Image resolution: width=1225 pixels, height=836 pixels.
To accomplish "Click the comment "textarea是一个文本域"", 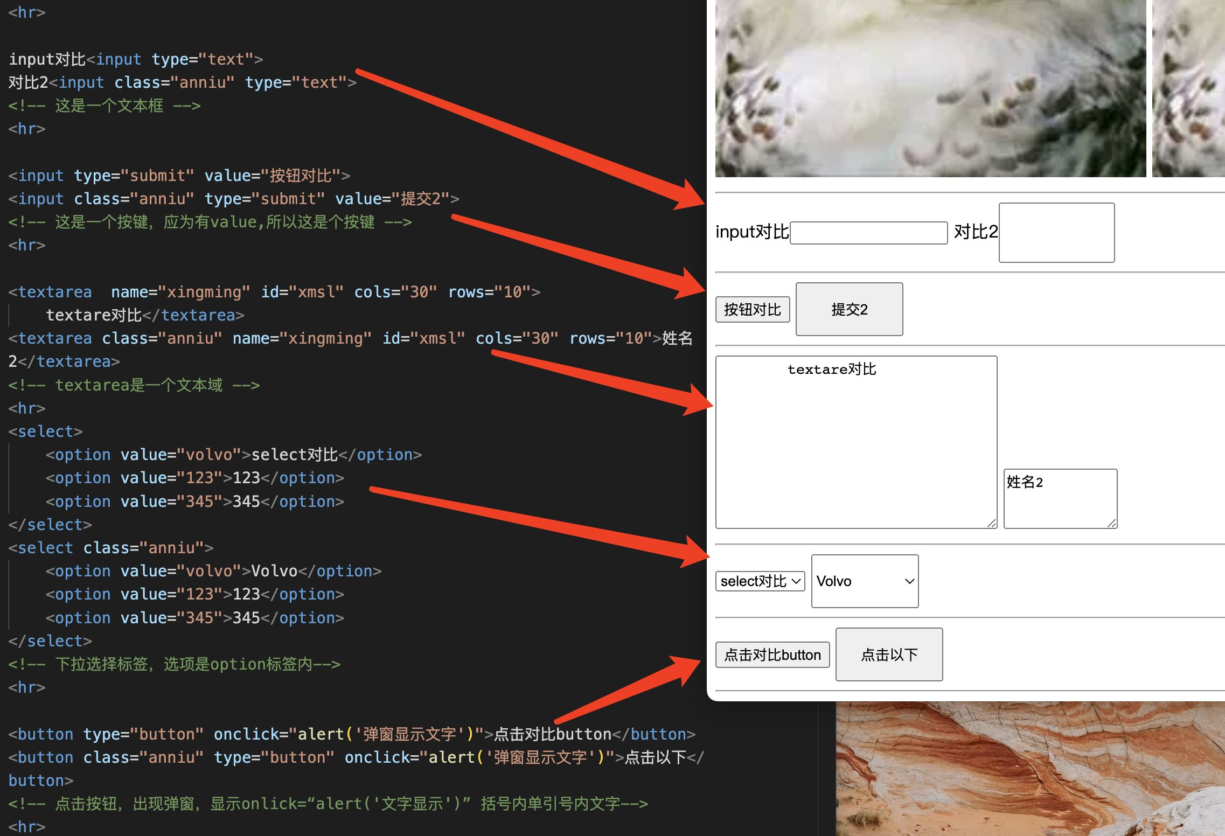I will [x=134, y=385].
